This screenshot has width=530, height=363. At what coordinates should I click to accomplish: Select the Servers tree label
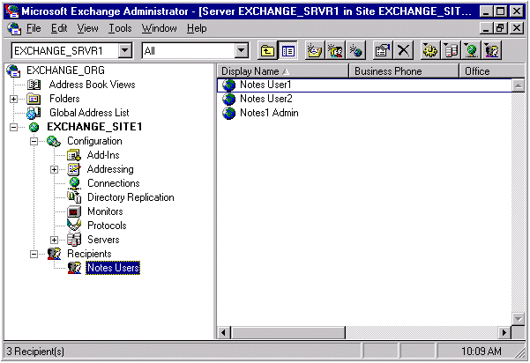click(103, 240)
